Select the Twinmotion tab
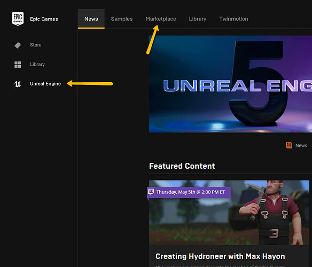The width and height of the screenshot is (312, 267). point(233,19)
